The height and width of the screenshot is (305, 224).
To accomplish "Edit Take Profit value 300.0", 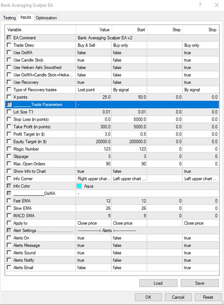I will [x=94, y=127].
